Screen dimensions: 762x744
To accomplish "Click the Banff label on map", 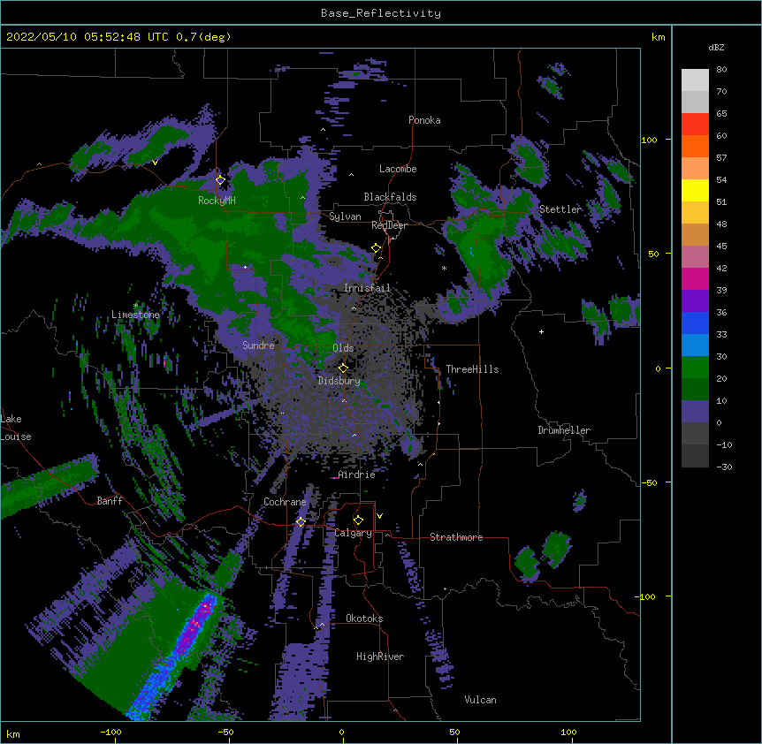I will [x=110, y=501].
